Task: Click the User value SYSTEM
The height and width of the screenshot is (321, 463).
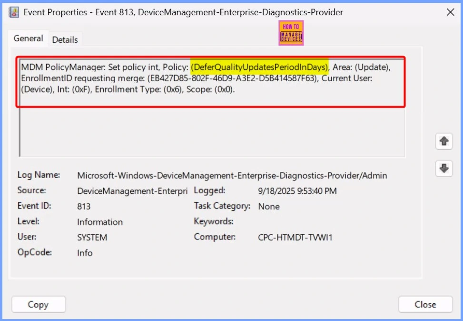Action: pyautogui.click(x=92, y=237)
